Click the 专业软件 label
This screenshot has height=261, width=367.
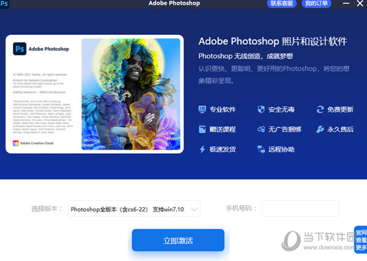point(223,109)
